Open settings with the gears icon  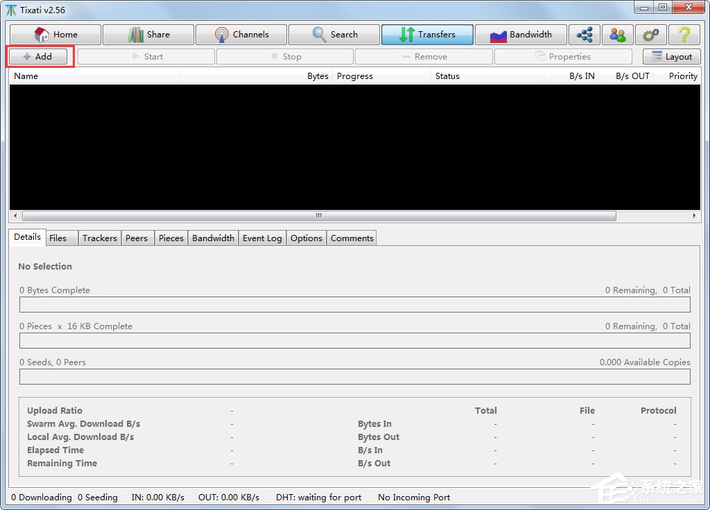650,35
